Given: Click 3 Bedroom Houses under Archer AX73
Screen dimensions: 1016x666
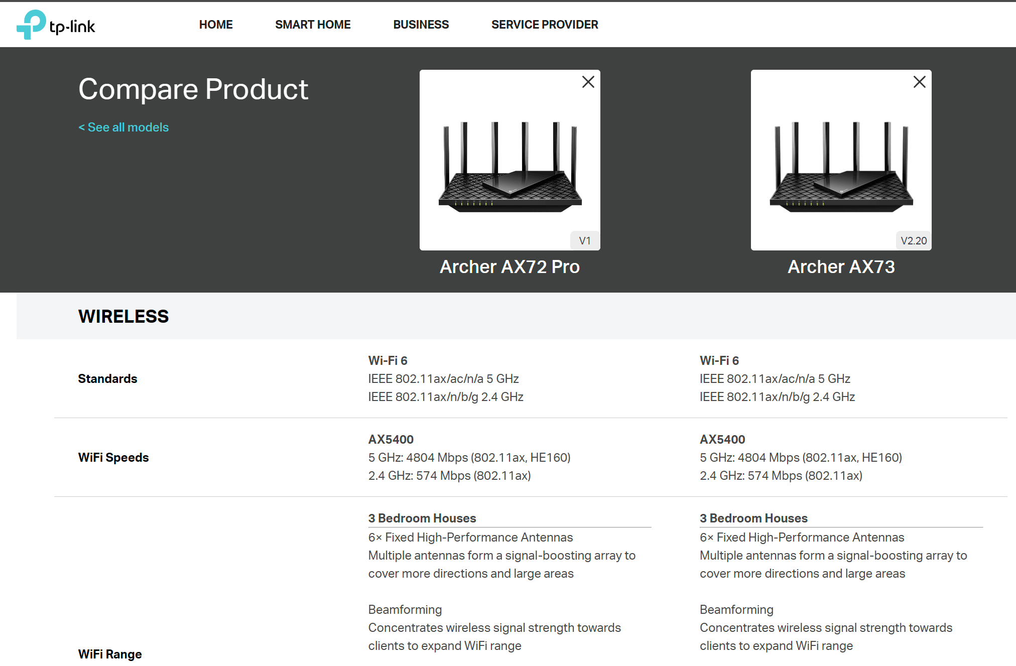Looking at the screenshot, I should [753, 518].
